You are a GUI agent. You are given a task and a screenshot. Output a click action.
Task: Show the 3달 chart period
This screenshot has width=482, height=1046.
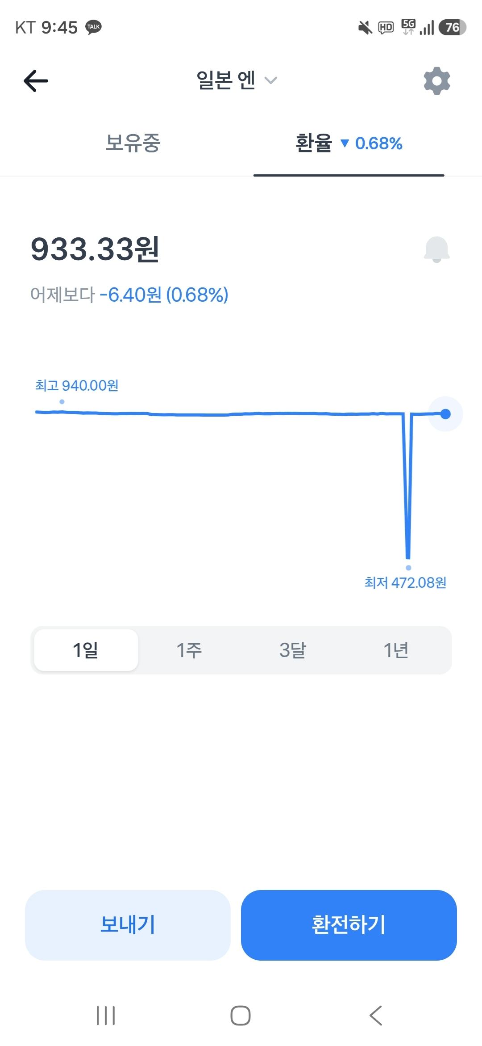click(293, 650)
